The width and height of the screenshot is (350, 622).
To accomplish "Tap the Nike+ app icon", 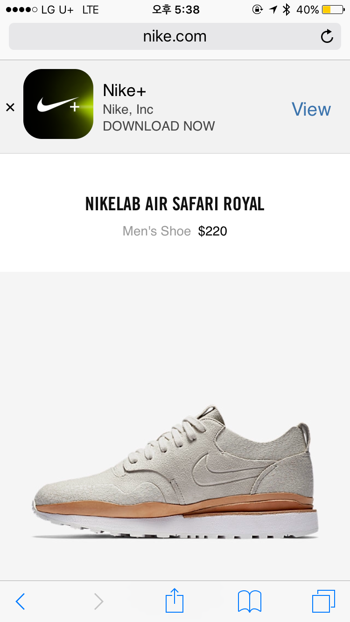I will (x=58, y=104).
